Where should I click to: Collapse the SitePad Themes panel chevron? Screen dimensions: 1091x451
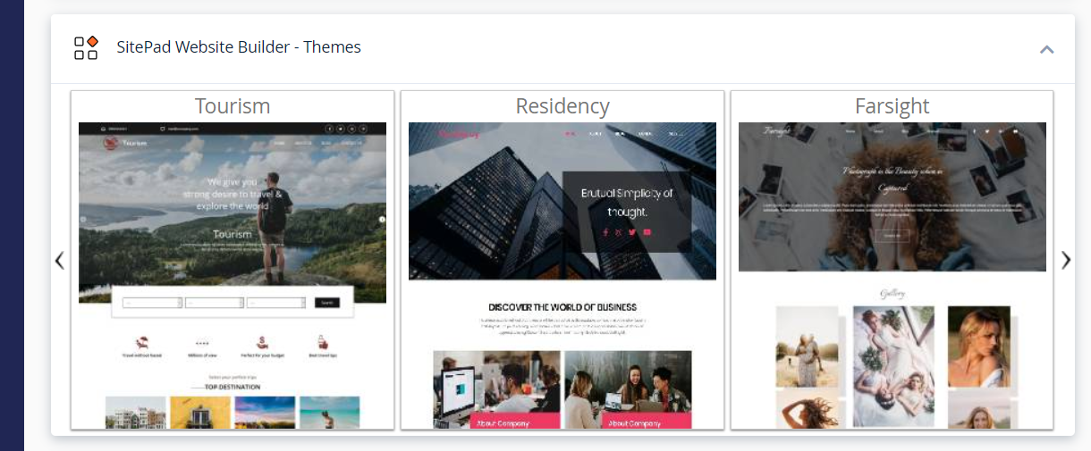click(x=1047, y=49)
